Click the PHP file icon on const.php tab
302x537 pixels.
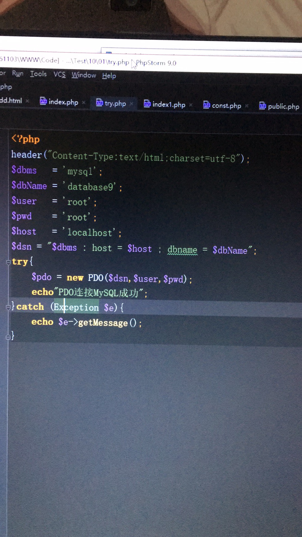click(207, 105)
